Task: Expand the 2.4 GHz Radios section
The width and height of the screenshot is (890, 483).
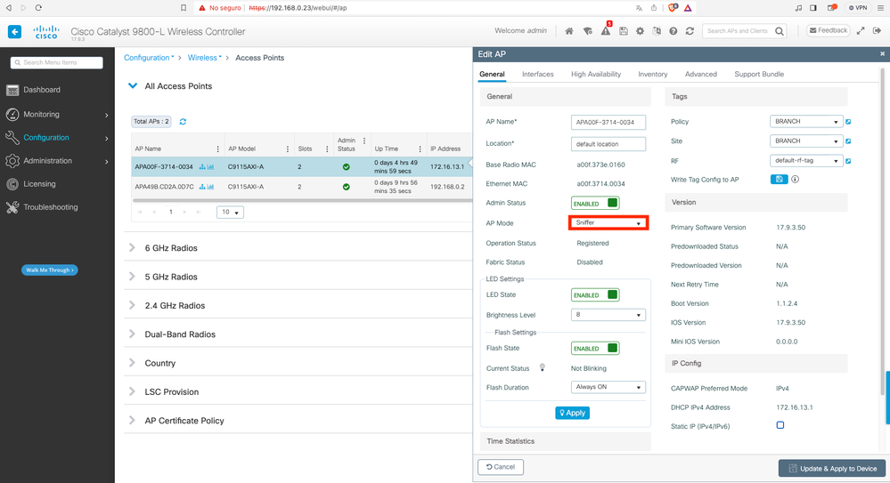Action: (132, 306)
